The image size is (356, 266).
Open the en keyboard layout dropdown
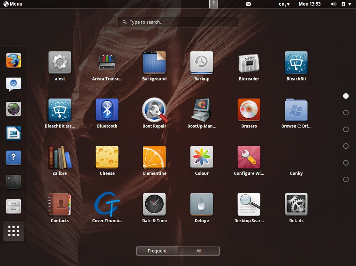(284, 4)
